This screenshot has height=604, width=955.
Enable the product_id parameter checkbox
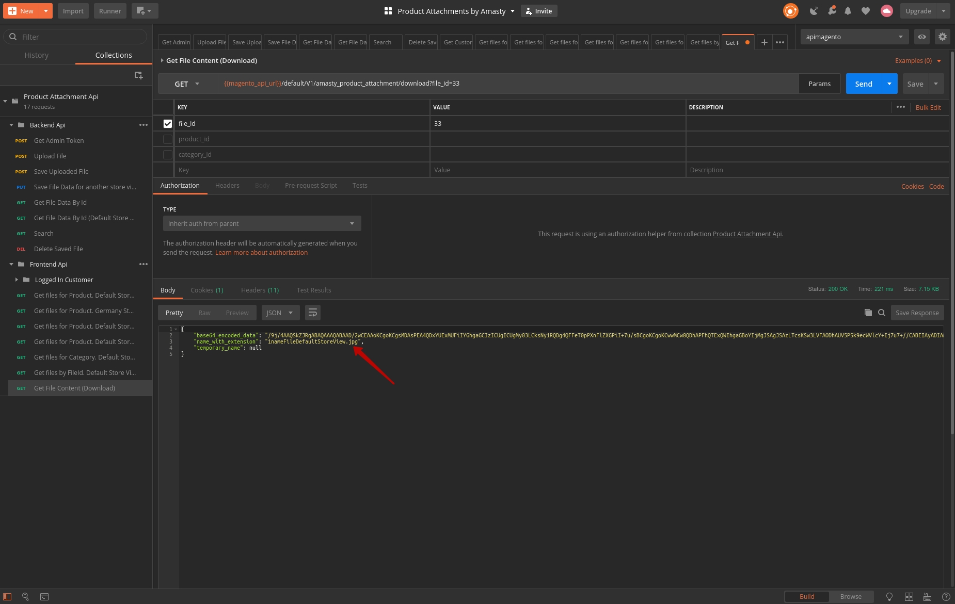[167, 139]
